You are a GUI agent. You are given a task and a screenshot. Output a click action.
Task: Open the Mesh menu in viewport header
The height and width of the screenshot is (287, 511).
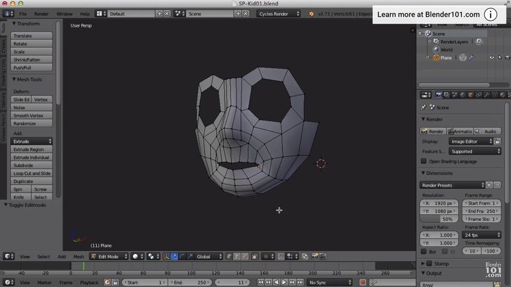79,256
